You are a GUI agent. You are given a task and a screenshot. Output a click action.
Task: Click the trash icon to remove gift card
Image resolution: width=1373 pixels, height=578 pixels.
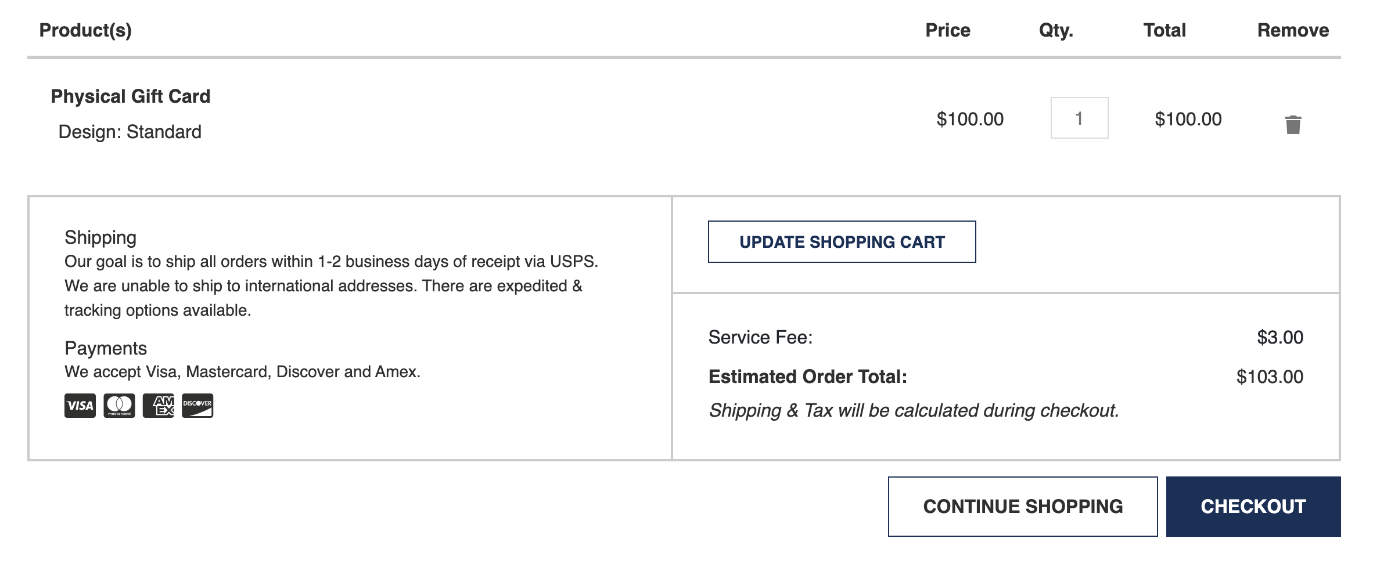[1293, 124]
